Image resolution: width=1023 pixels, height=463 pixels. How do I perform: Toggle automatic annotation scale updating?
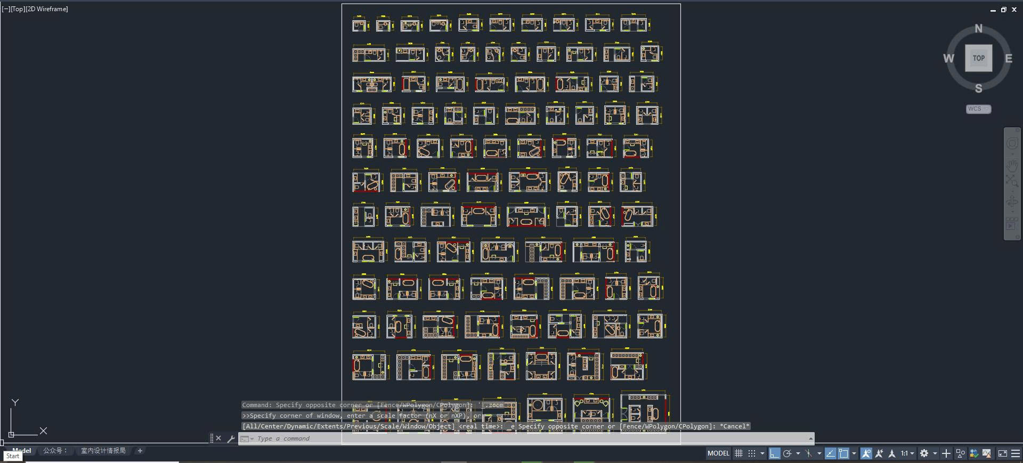pos(879,453)
